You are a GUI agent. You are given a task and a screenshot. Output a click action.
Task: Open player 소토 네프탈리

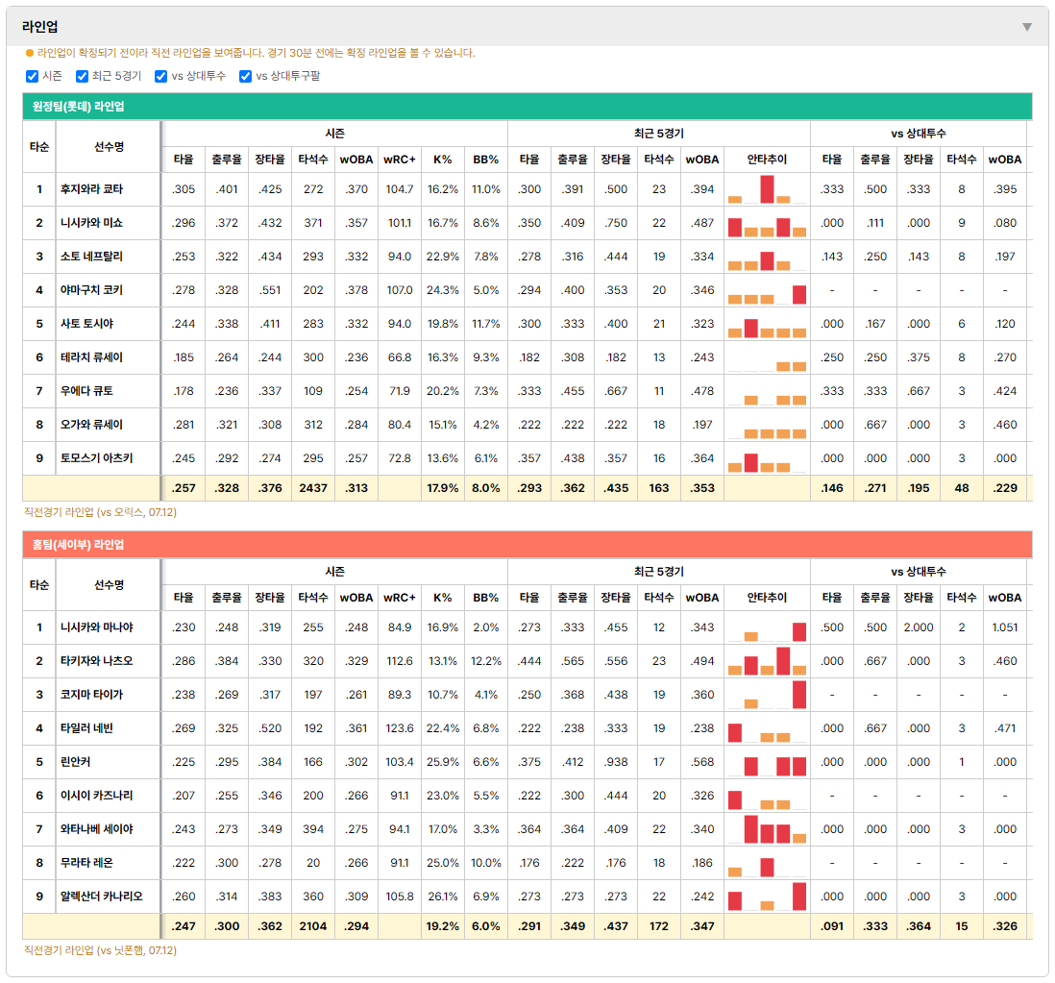click(91, 257)
